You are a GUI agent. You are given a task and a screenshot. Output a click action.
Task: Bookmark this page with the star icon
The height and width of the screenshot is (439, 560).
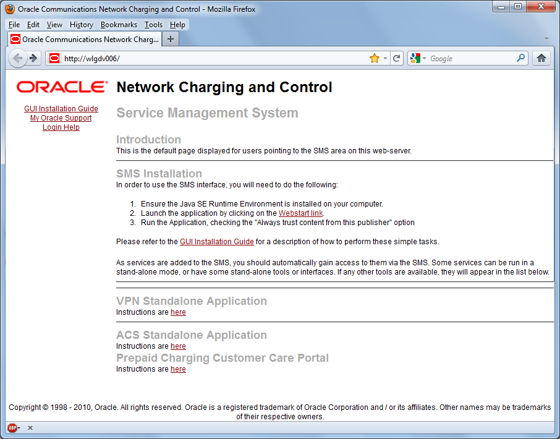coord(375,58)
